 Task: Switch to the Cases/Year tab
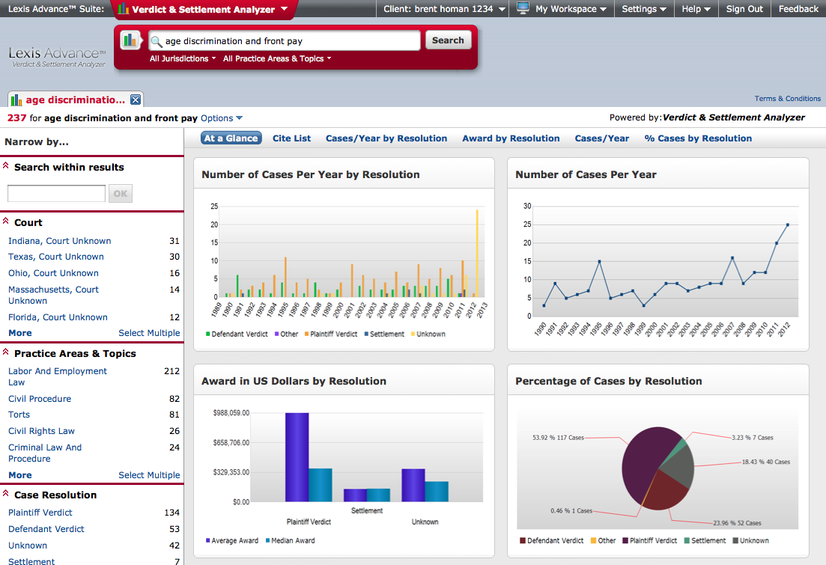(x=601, y=138)
